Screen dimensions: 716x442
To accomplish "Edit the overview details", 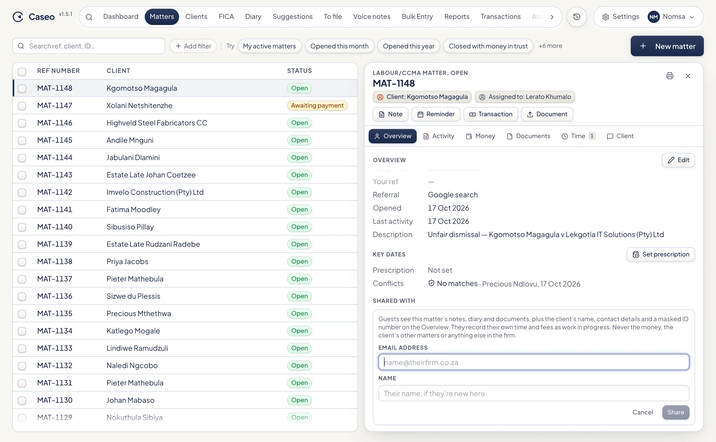I will [x=678, y=160].
